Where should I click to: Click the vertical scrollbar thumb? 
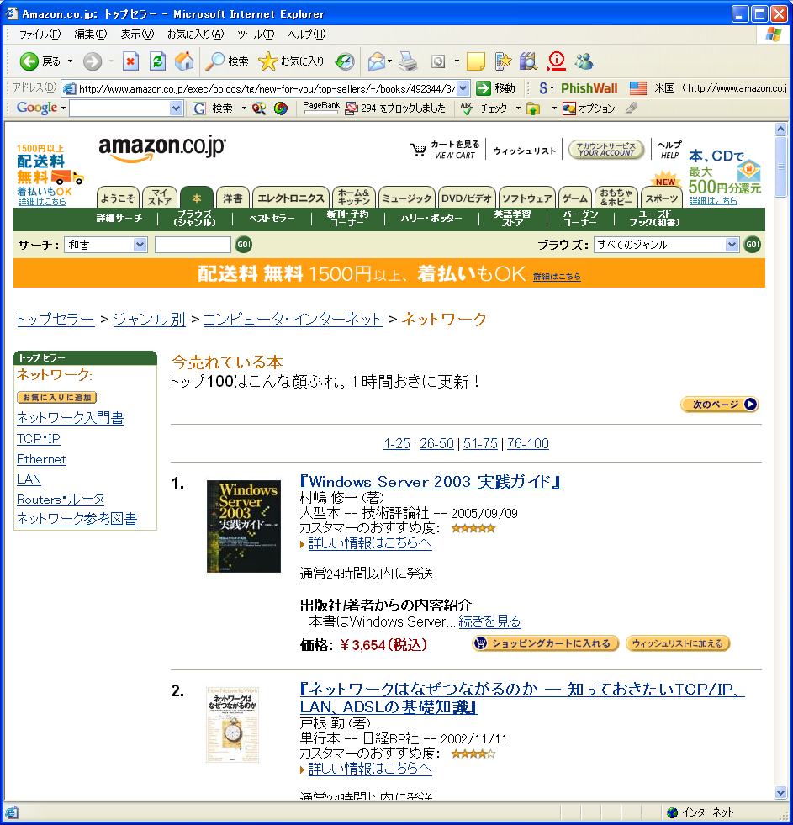(781, 166)
